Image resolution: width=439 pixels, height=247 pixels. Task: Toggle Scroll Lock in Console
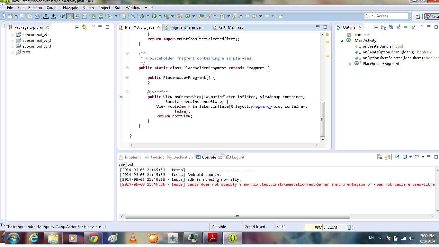[387, 157]
